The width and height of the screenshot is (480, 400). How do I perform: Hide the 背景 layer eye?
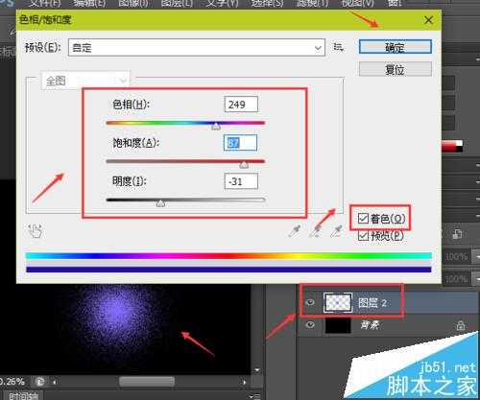click(310, 325)
